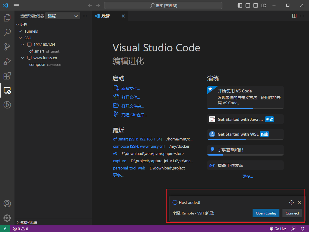Select the of_smart folder entry
The width and height of the screenshot is (309, 232).
[x=53, y=51]
